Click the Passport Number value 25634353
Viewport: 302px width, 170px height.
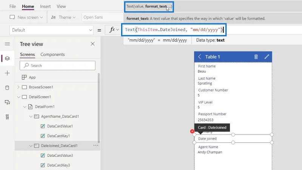[x=205, y=120]
